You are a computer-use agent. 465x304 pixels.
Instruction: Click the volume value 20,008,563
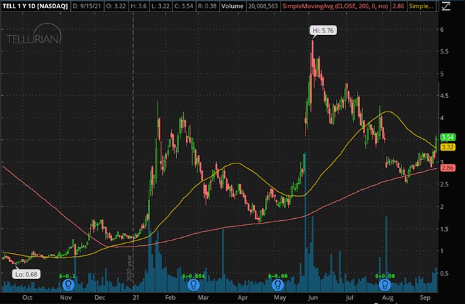coord(263,6)
